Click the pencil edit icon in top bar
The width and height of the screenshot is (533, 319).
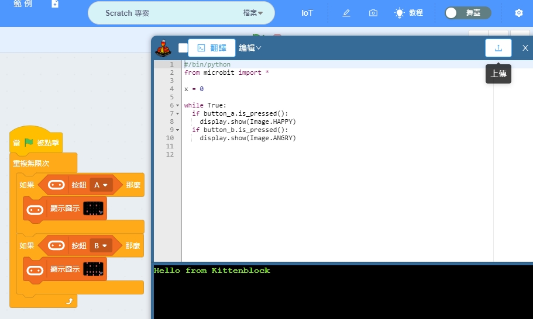[x=346, y=13]
